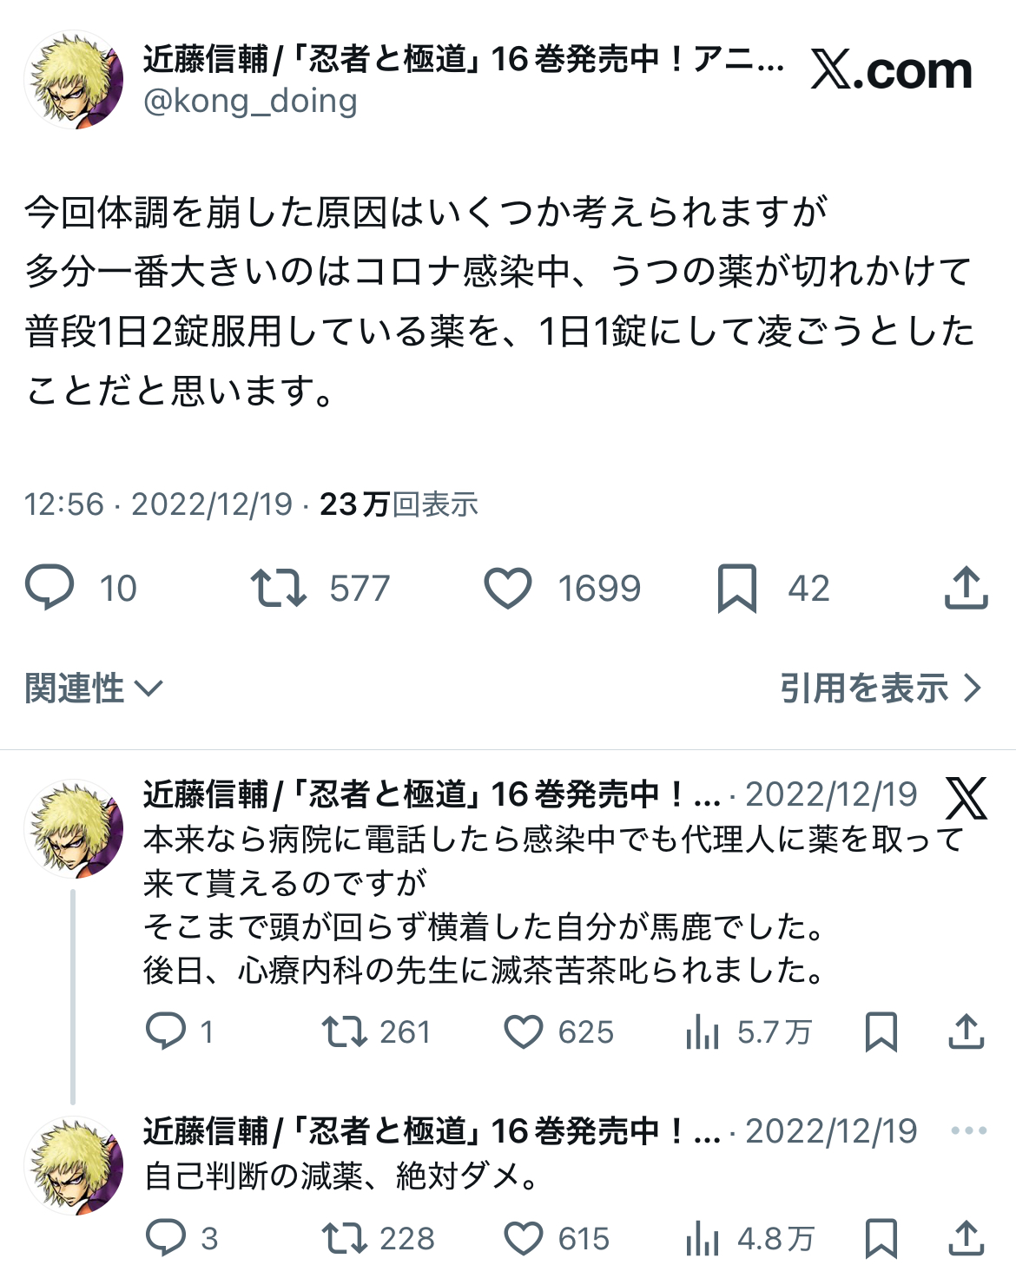Like the main tweet with 1699 likes
The height and width of the screenshot is (1265, 1016).
pos(508,588)
